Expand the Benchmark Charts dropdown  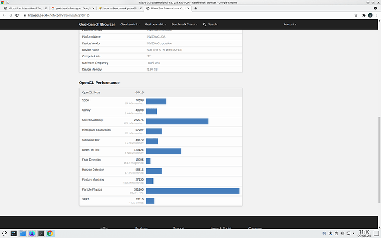184,24
